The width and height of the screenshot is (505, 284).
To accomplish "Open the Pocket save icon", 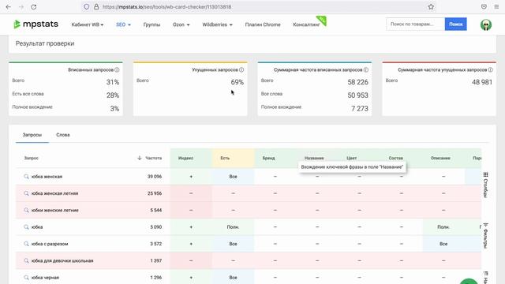I will [x=484, y=7].
